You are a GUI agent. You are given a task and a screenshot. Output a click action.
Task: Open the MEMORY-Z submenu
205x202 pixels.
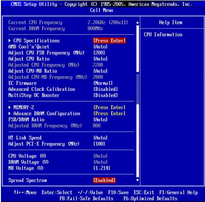tap(22, 107)
